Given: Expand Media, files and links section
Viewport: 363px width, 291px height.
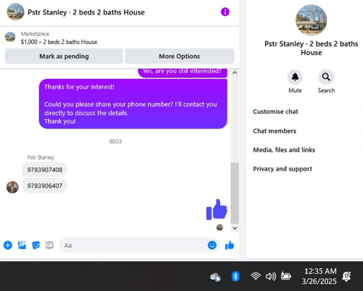Looking at the screenshot, I should tap(284, 149).
